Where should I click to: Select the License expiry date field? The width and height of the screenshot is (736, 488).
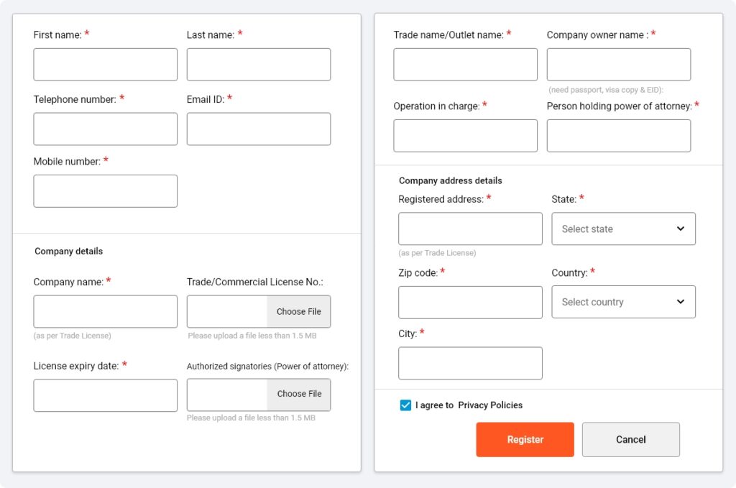[105, 395]
